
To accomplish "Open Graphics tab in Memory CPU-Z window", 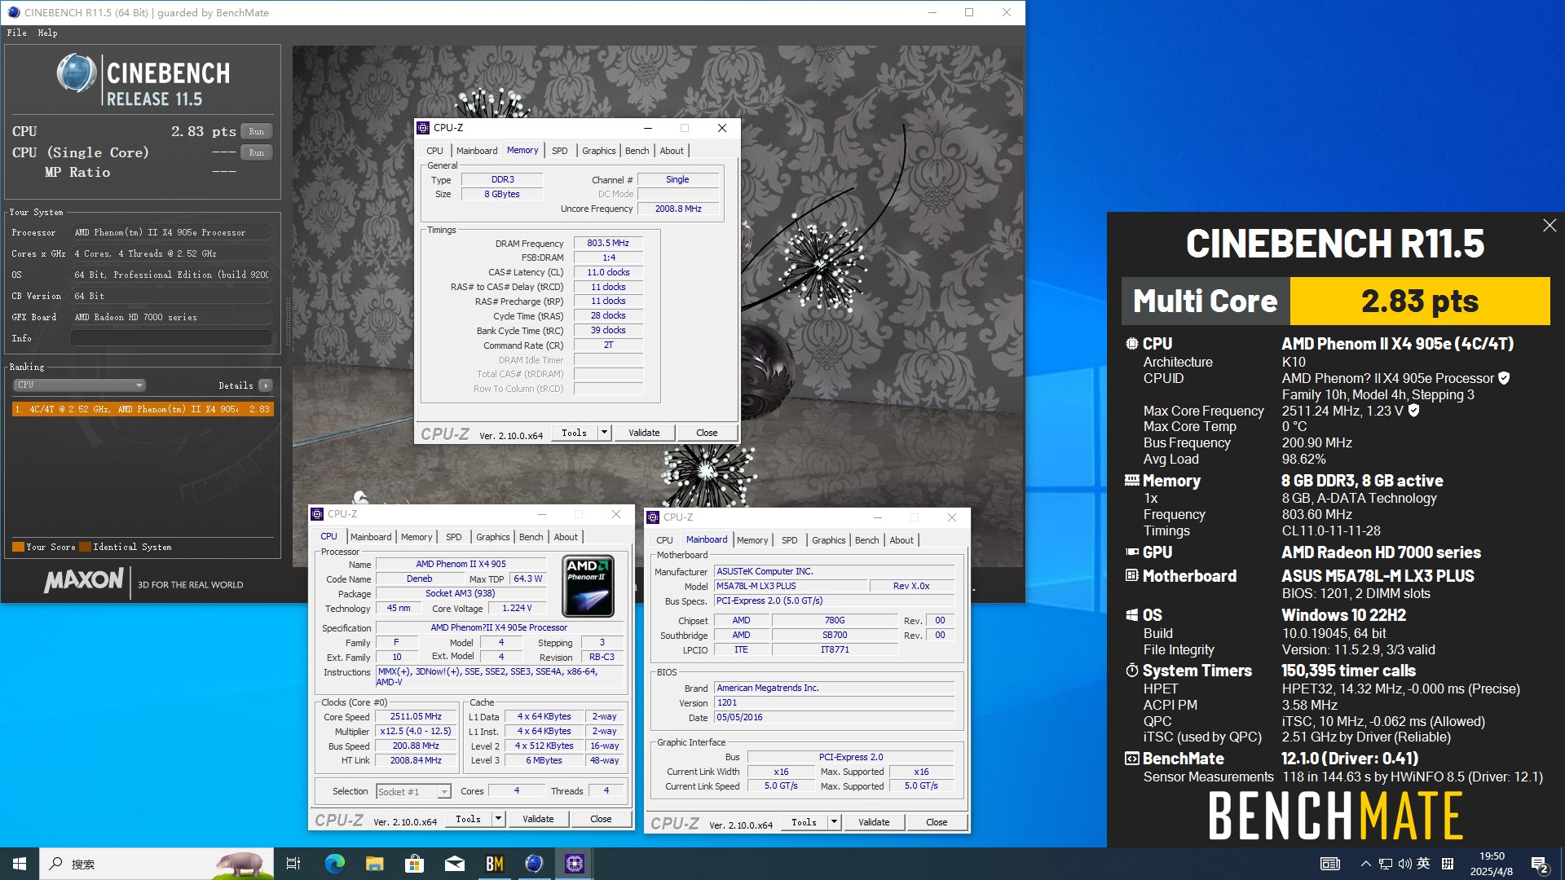I will (x=598, y=151).
